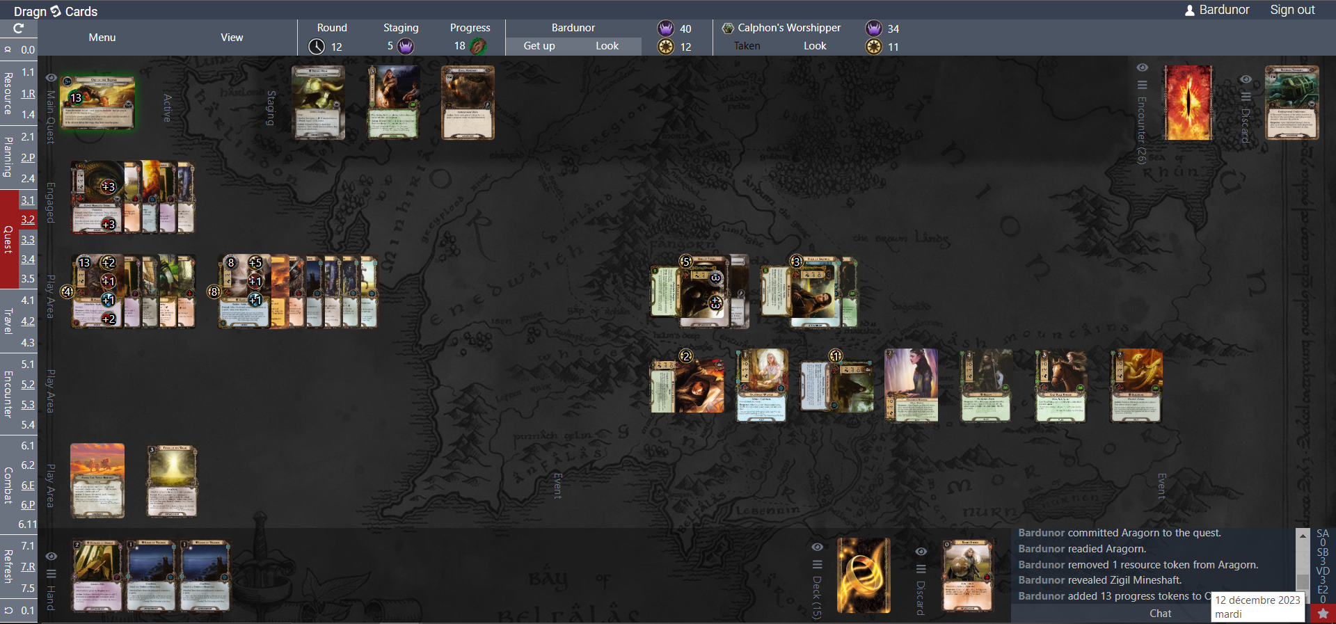Toggle the Hand eye icon

[x=51, y=557]
